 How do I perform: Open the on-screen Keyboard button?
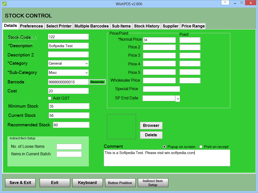pyautogui.click(x=87, y=183)
